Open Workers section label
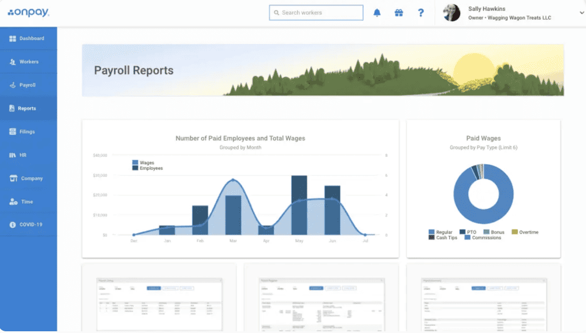The height and width of the screenshot is (333, 586). [29, 62]
